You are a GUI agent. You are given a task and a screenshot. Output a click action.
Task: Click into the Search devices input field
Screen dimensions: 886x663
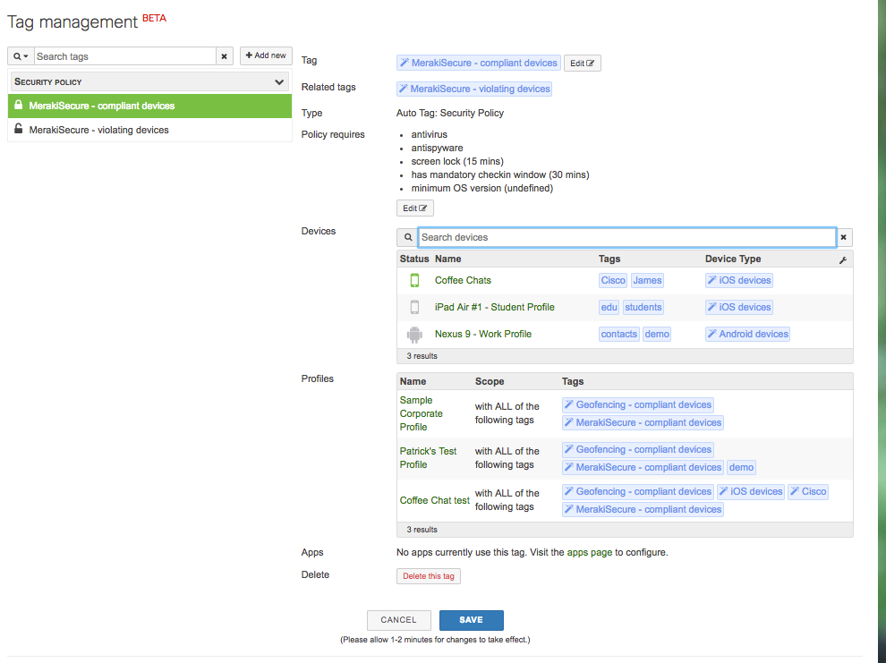point(626,237)
